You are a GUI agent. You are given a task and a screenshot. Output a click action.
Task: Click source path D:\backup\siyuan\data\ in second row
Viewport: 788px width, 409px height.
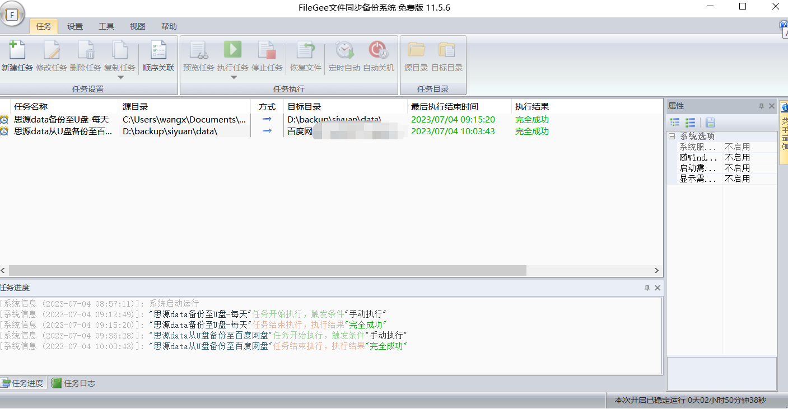click(x=170, y=131)
